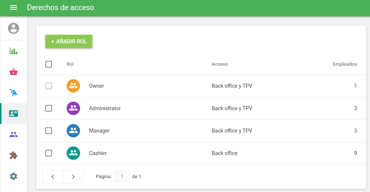Check the Administrator role checkbox
Viewport: 370px width, 192px height.
point(49,108)
